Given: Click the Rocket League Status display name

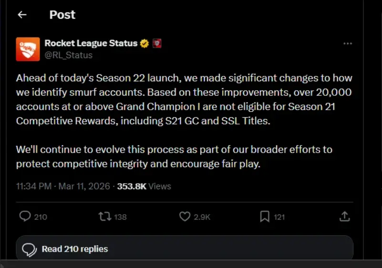Looking at the screenshot, I should coord(91,43).
